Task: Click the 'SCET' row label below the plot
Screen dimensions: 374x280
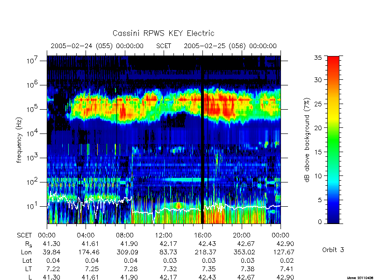Action: pos(24,235)
